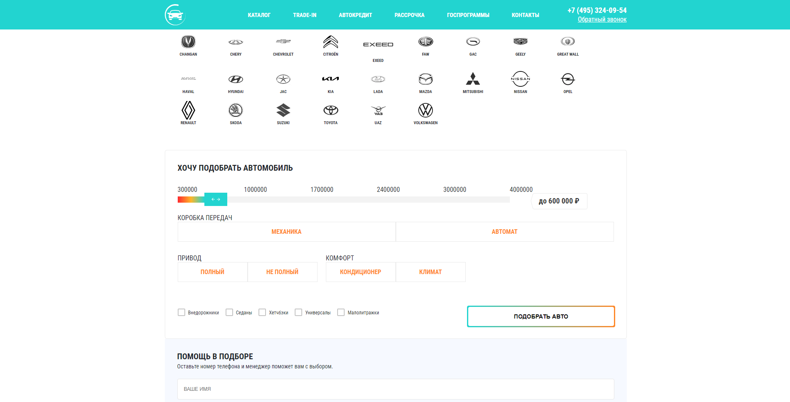Open the РАССРОЧКА menu item

[410, 15]
